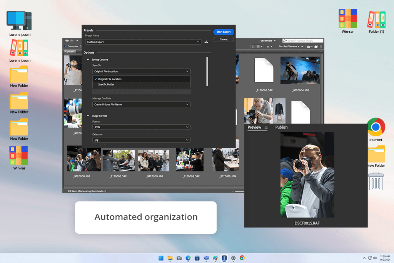The height and width of the screenshot is (263, 394).
Task: Select the _9120009.ORF thumbnail
Action: tap(190, 160)
